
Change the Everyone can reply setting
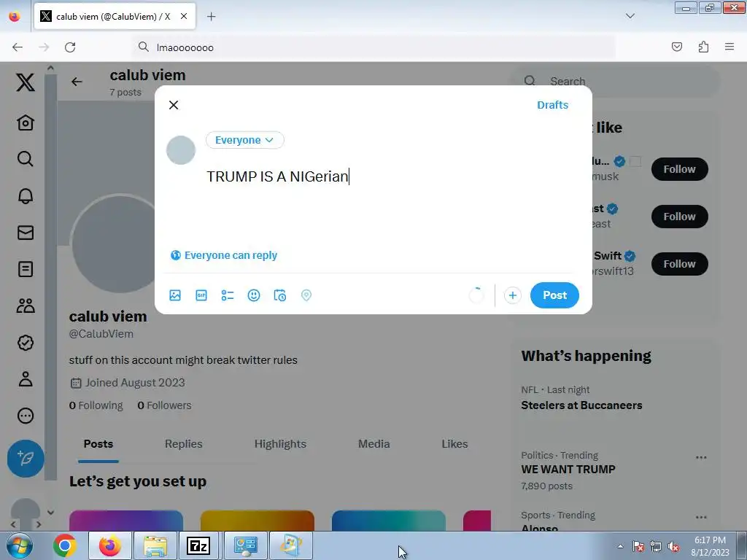pyautogui.click(x=224, y=255)
